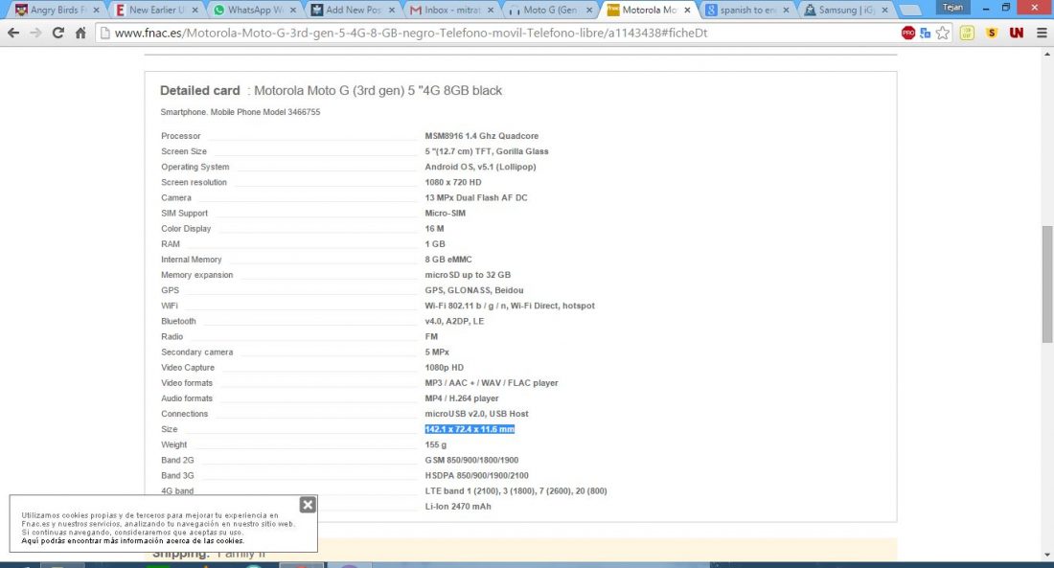Switch to the Samsung tab
The height and width of the screenshot is (568, 1054).
pos(843,11)
